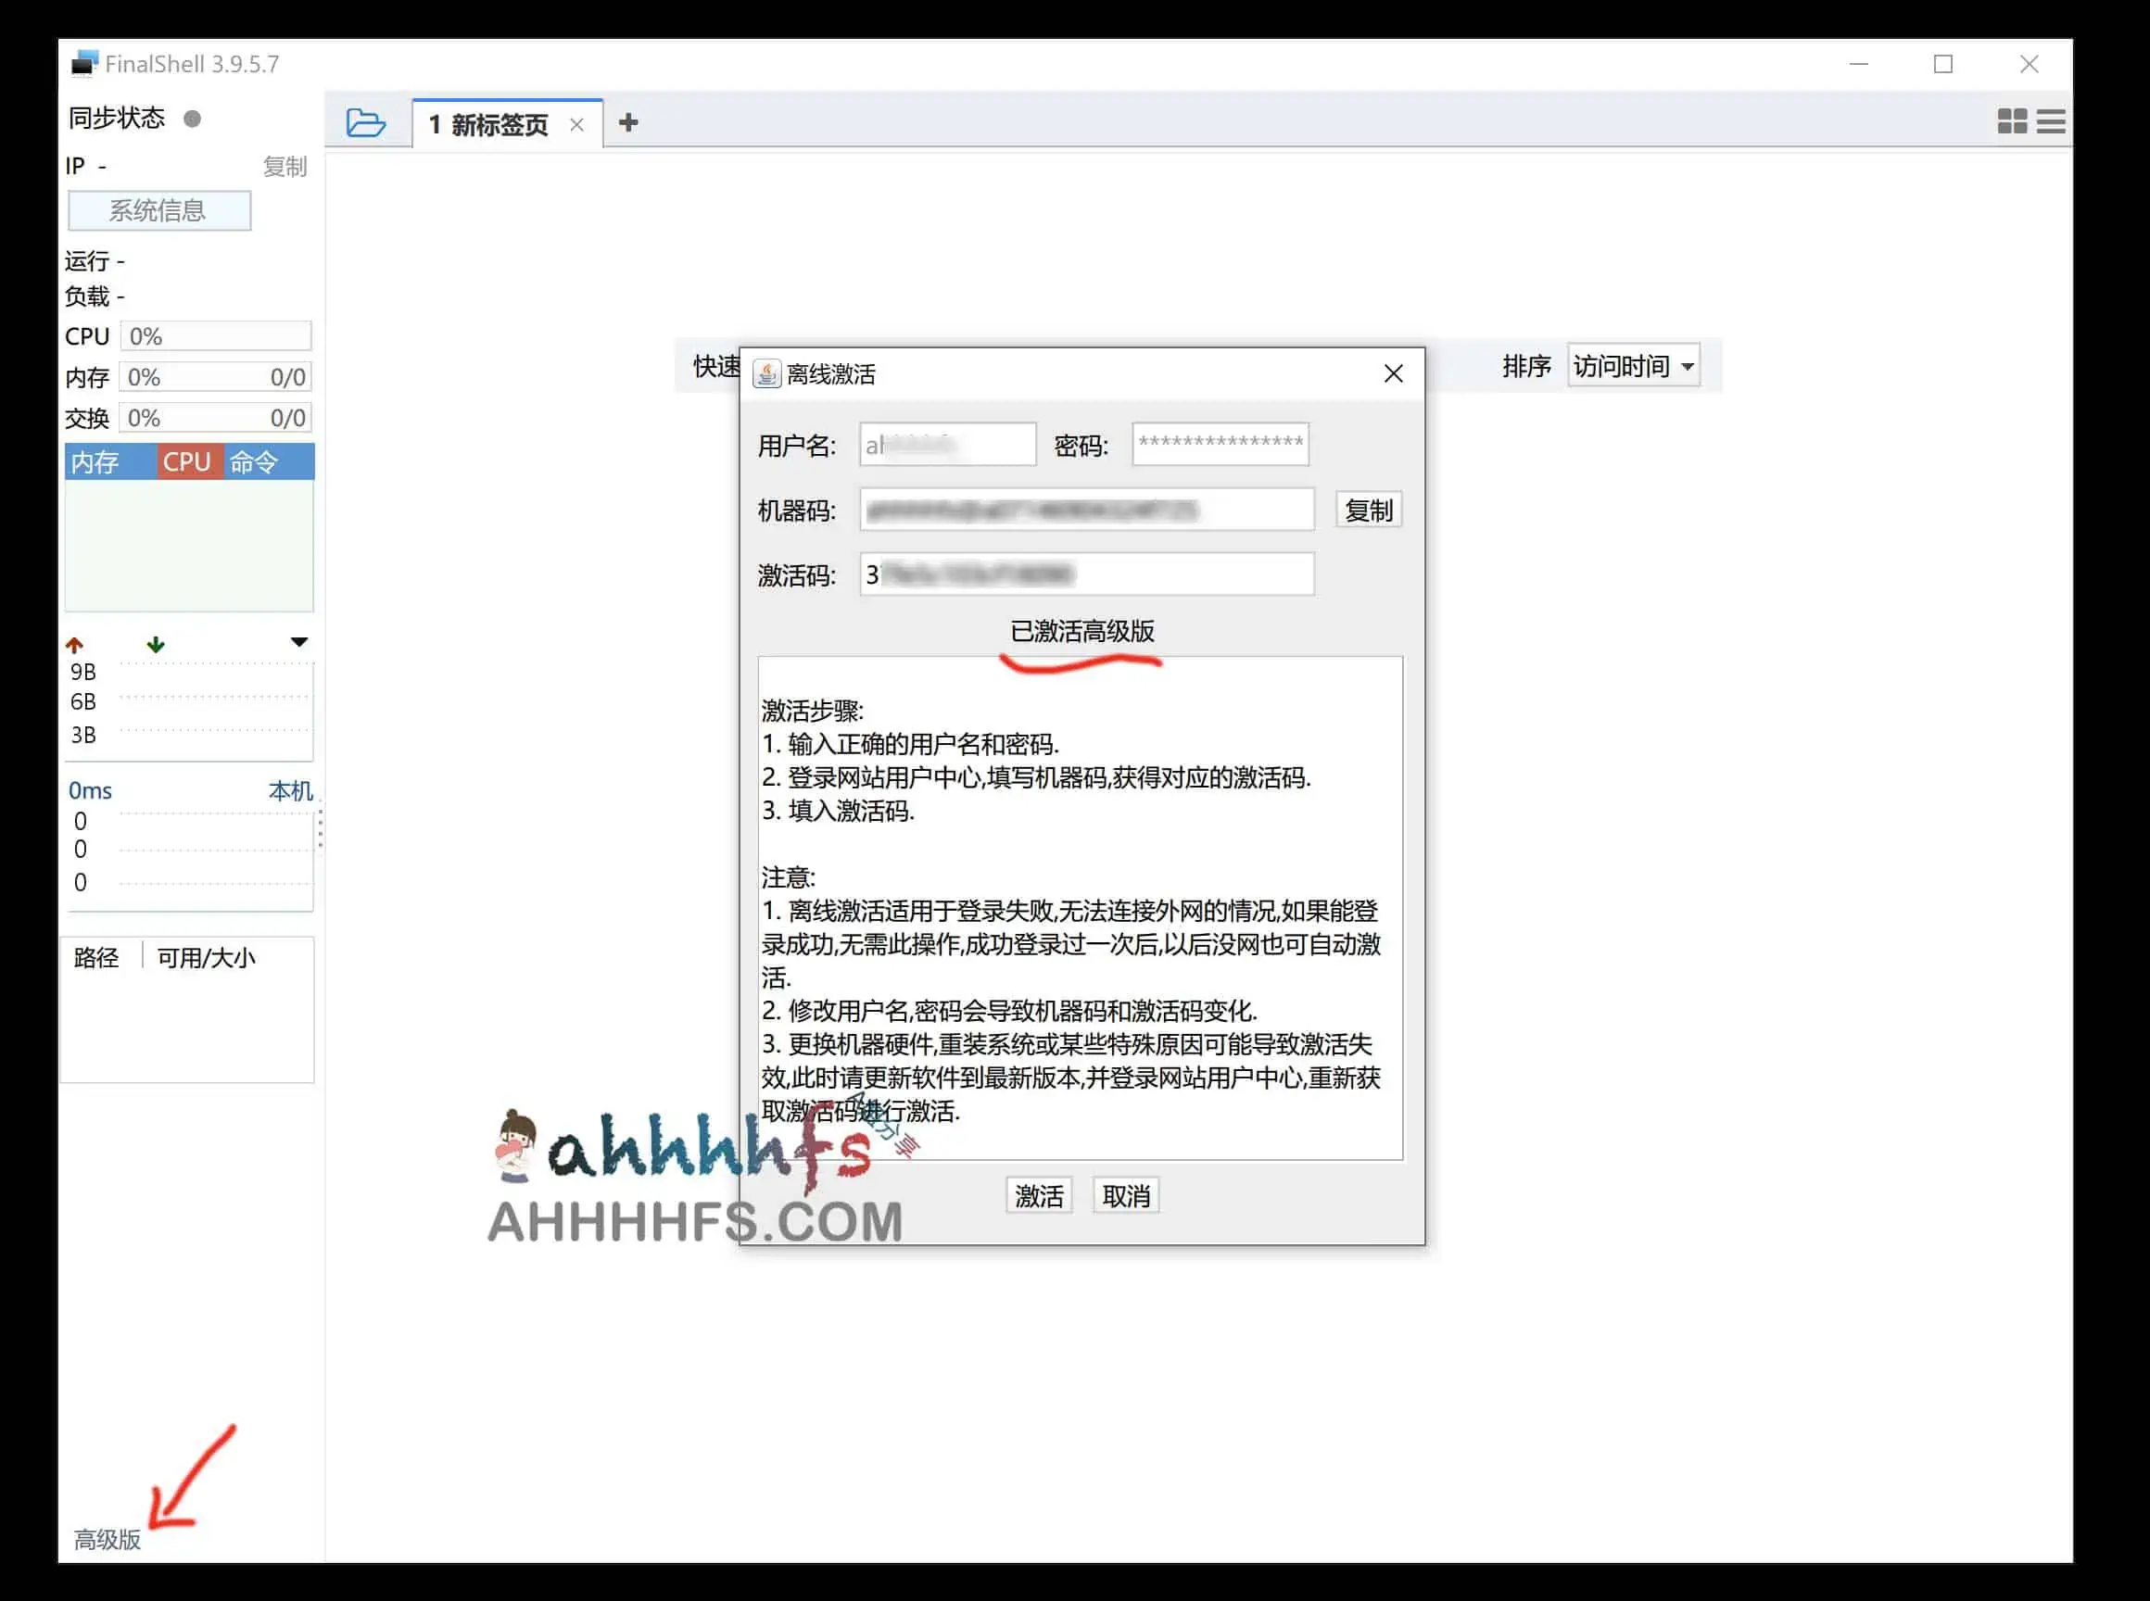Open dialog's horizontal scrollbar area below instructions
Screen dimensions: 2150x1601
(1081, 1153)
